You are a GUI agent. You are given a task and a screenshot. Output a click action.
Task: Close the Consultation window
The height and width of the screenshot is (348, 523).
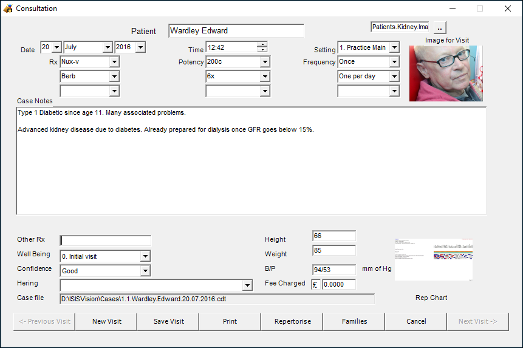click(508, 9)
